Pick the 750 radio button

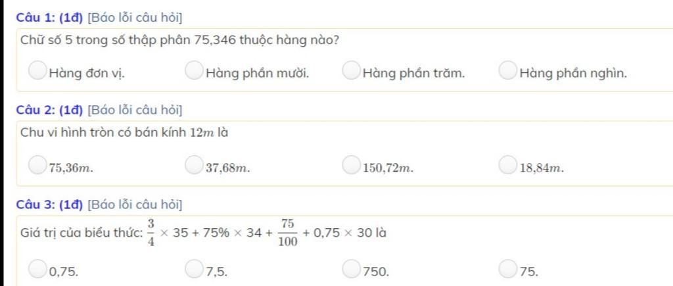point(351,269)
